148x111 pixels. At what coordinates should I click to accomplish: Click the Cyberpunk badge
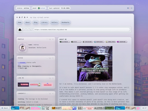[x=122, y=42]
